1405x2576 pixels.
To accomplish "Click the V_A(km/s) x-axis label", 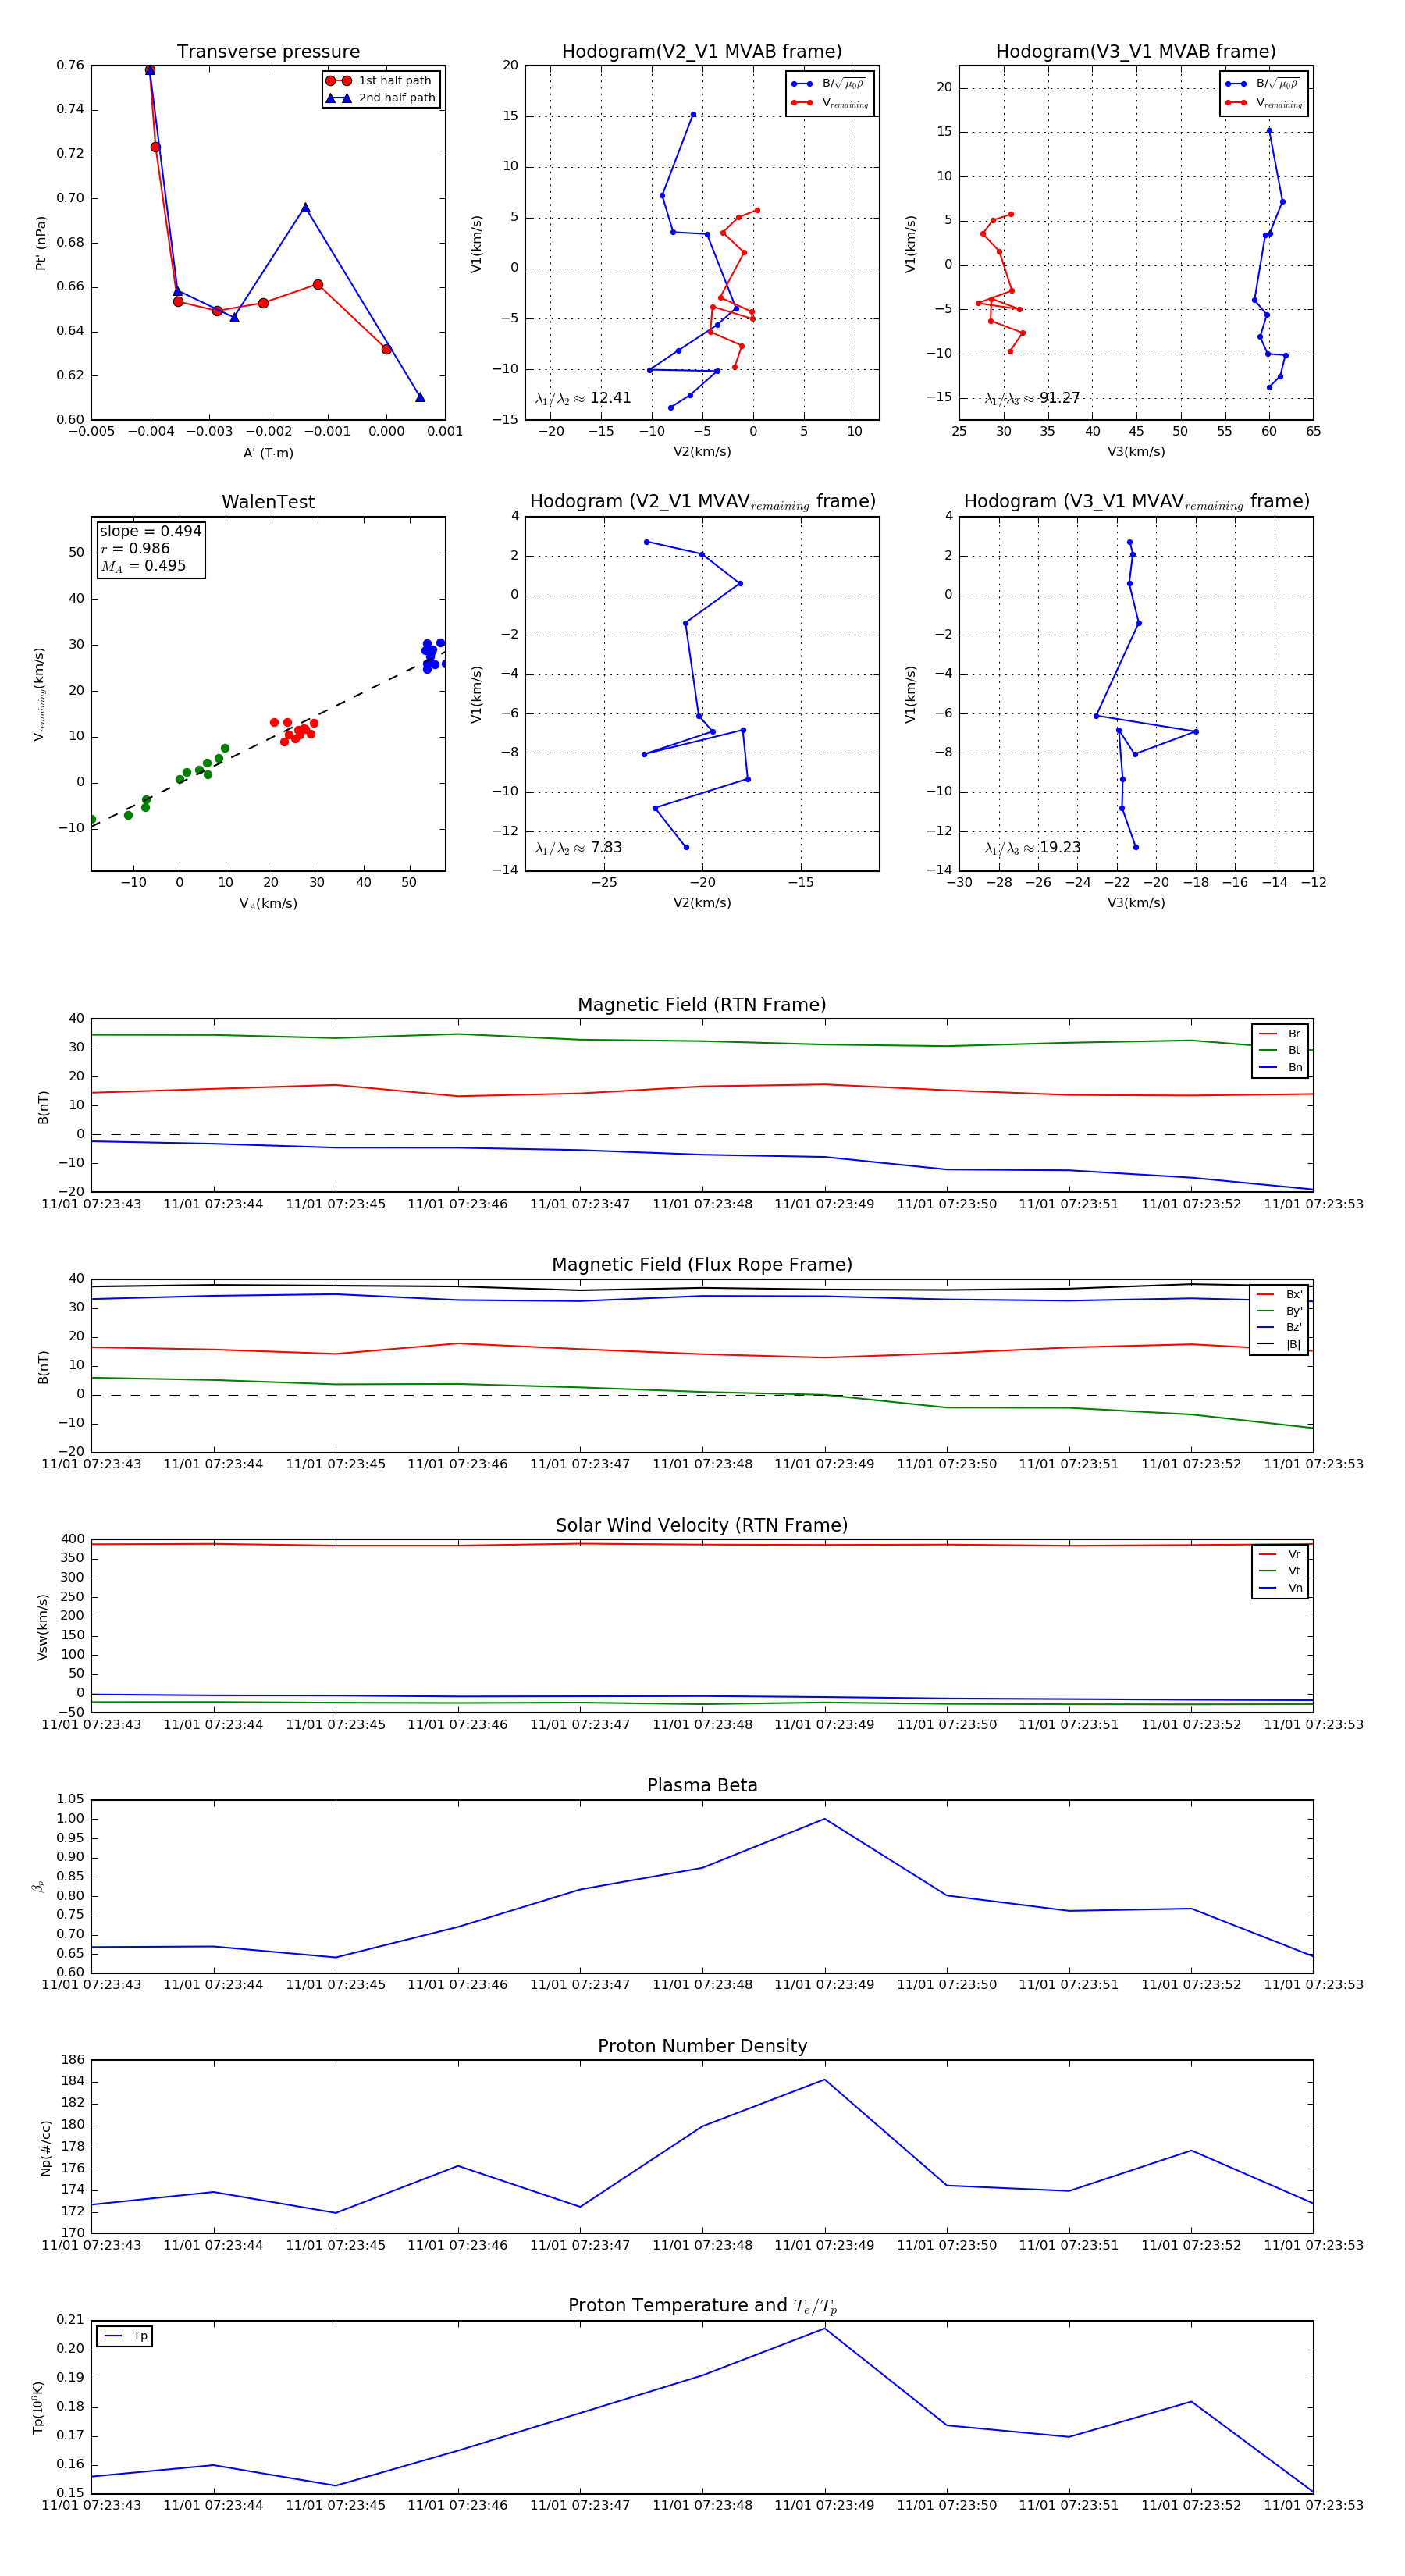I will pos(268,904).
